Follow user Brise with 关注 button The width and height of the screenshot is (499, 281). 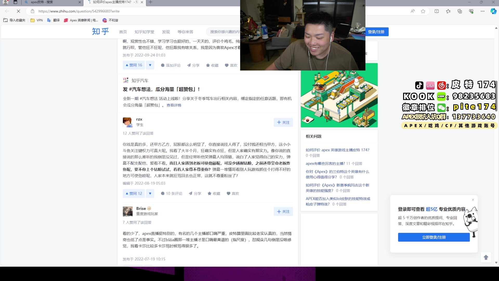[x=283, y=212]
